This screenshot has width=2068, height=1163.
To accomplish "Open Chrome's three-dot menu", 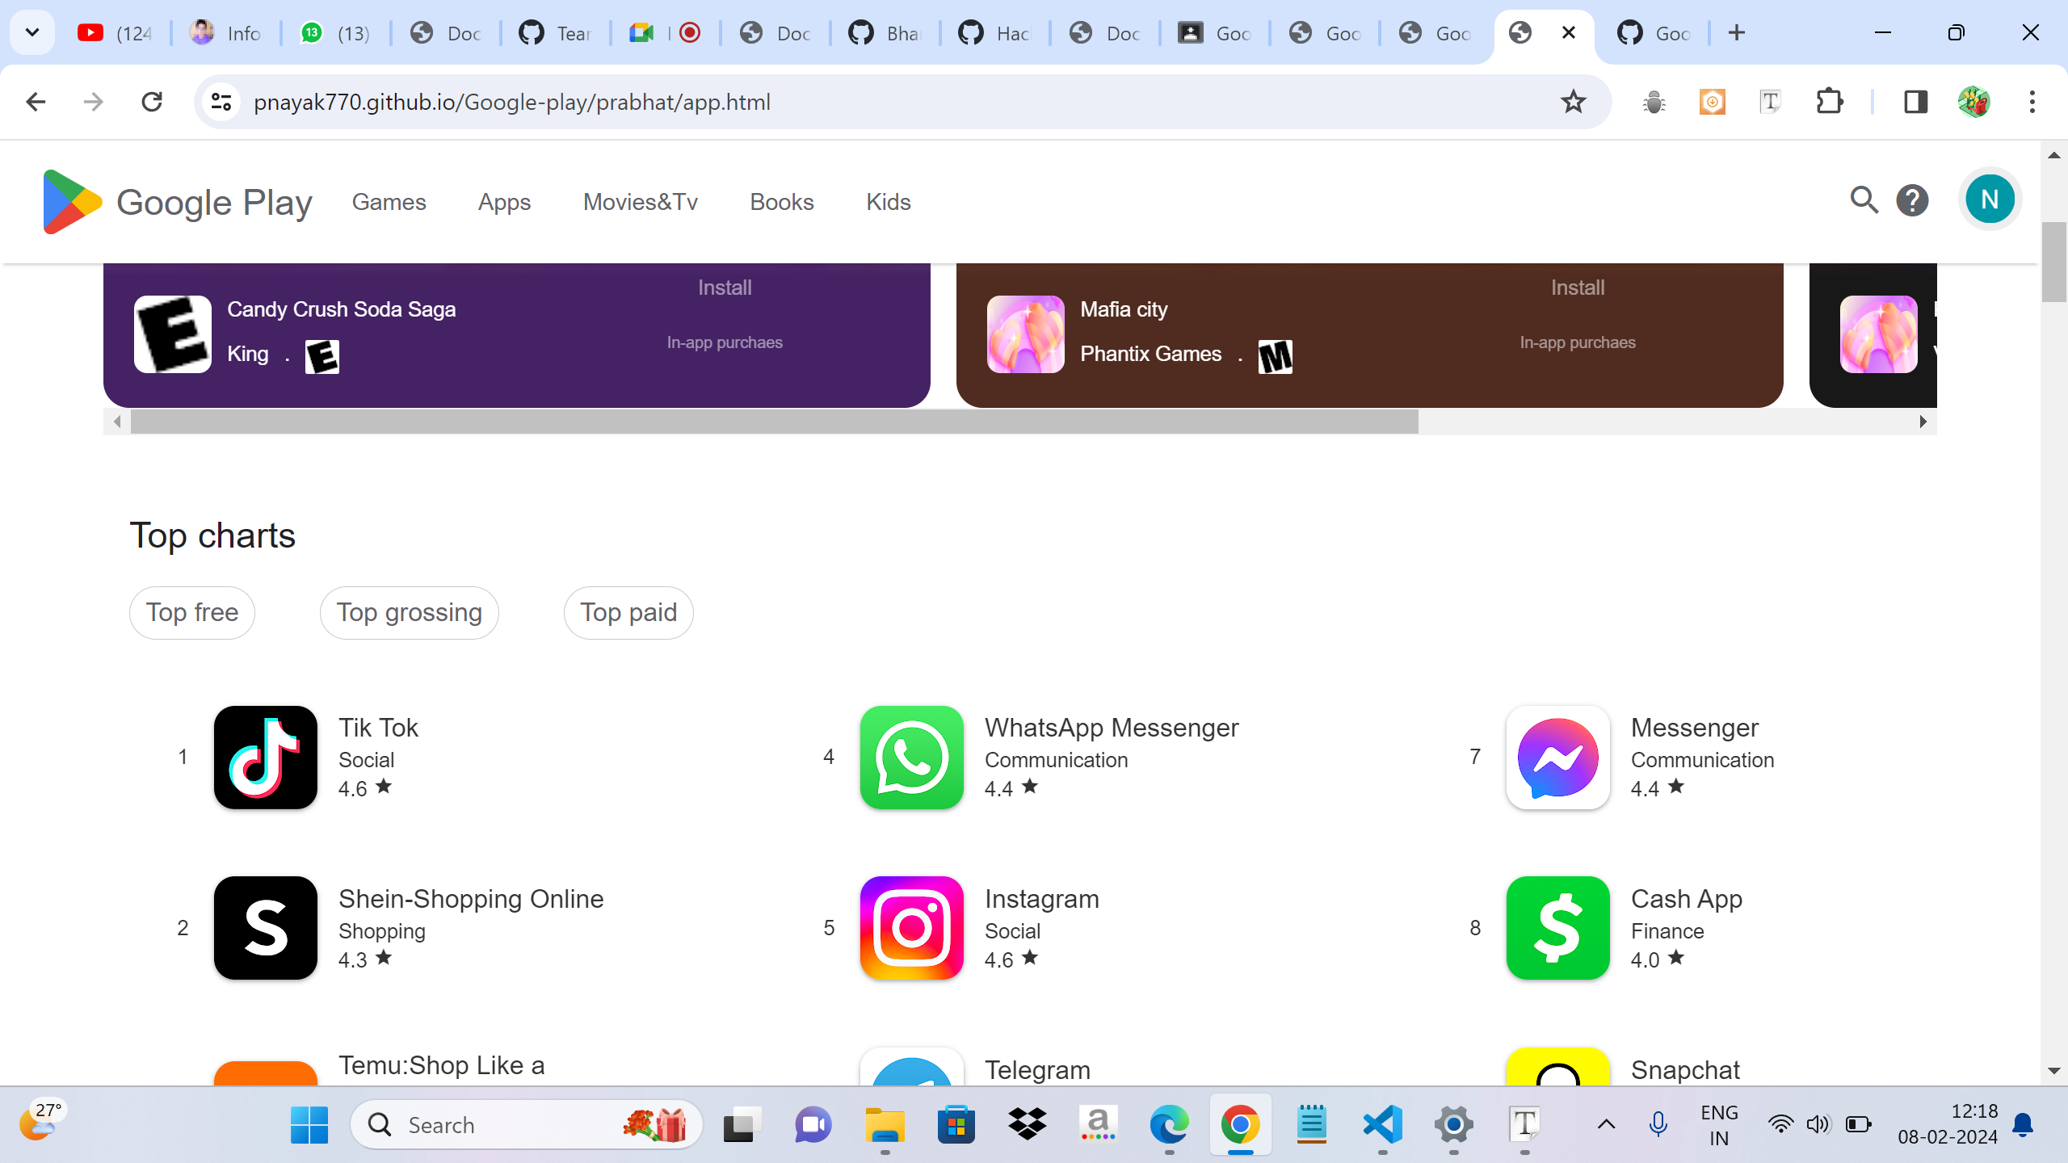I will tap(2032, 102).
